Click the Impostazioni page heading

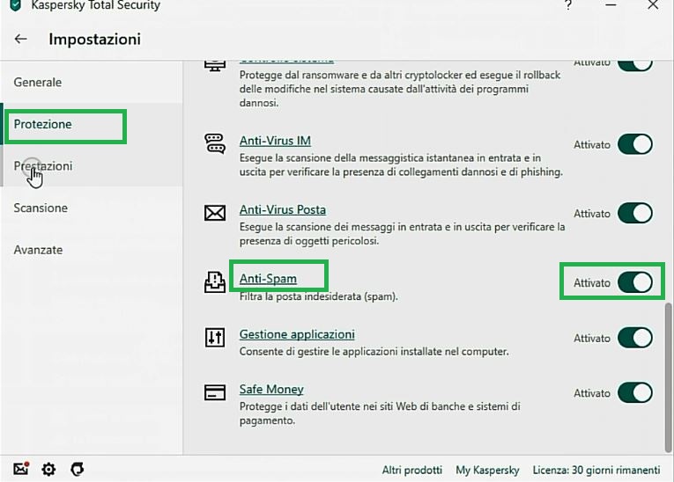[94, 39]
